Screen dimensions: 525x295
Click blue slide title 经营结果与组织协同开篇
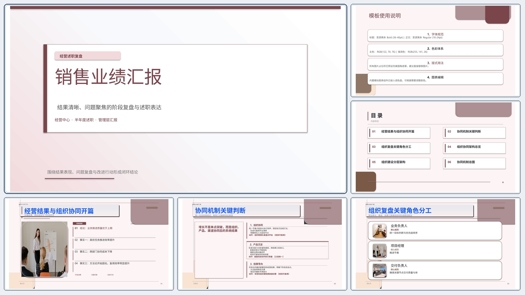click(x=59, y=211)
